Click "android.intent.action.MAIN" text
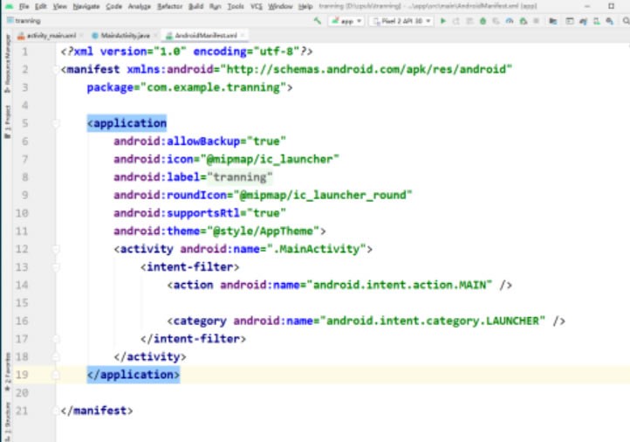This screenshot has height=442, width=630. click(400, 285)
